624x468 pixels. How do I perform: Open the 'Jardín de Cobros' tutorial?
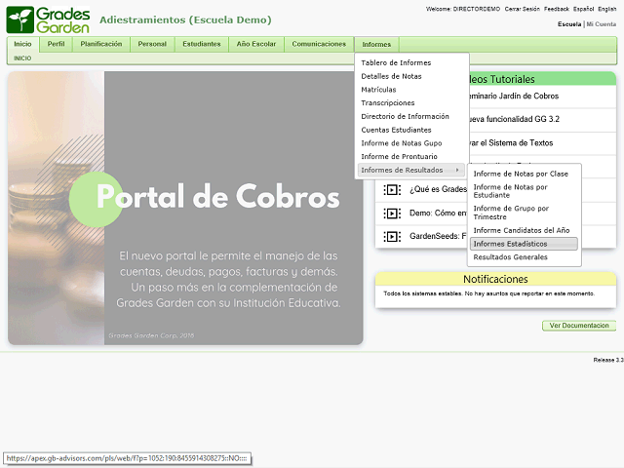(x=542, y=97)
